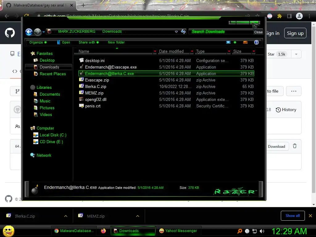Select the MEMZ.zip archive icon in Explorer
This screenshot has width=316, height=237.
(81, 93)
